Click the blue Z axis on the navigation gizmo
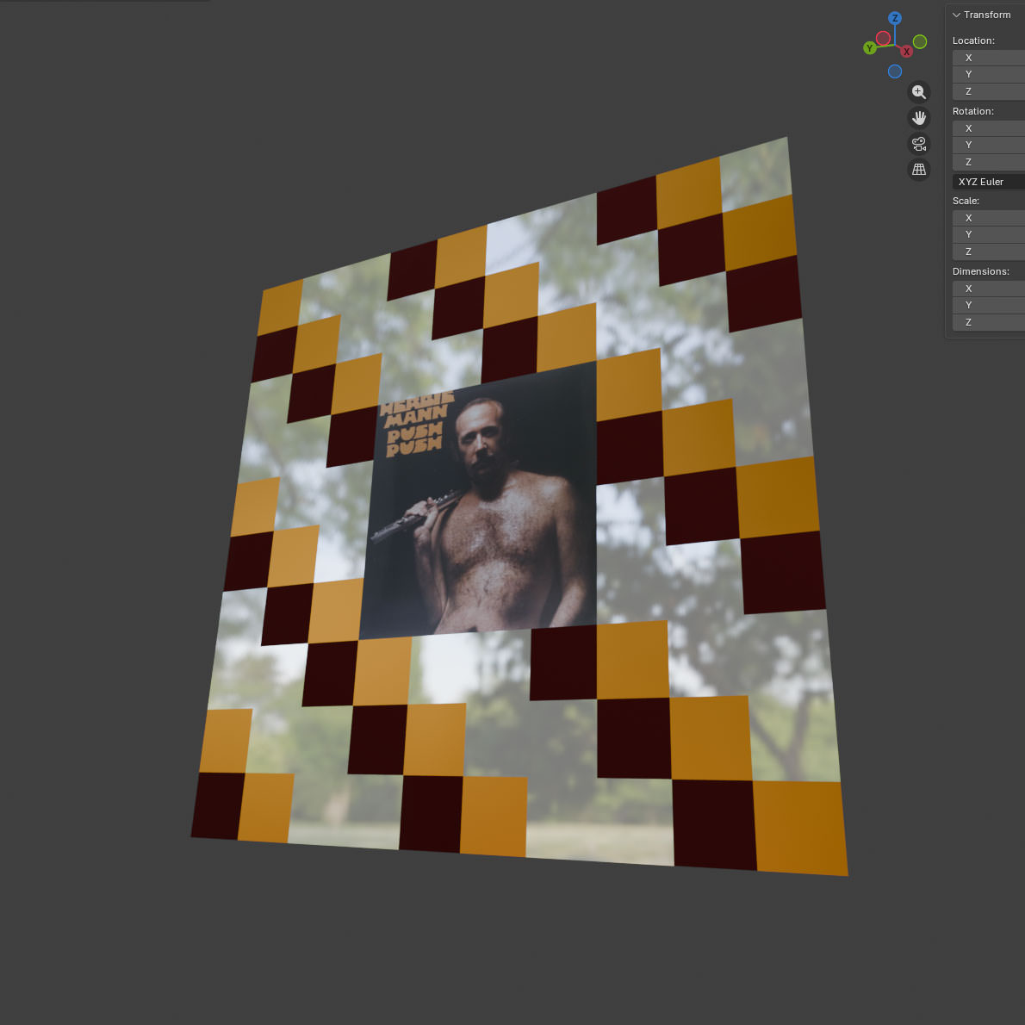The image size is (1025, 1025). (895, 18)
